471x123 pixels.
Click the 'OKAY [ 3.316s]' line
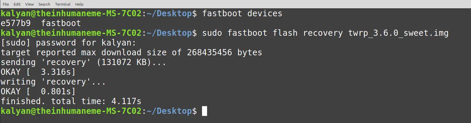(x=38, y=72)
